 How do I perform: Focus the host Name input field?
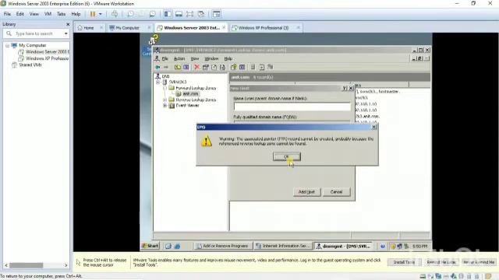pos(292,107)
